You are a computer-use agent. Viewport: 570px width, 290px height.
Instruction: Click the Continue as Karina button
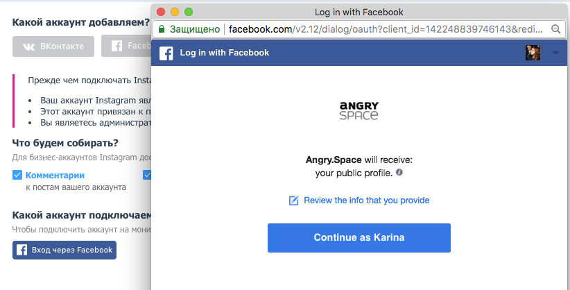coord(359,237)
